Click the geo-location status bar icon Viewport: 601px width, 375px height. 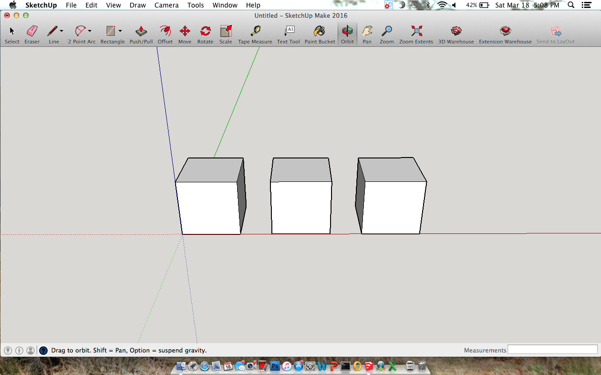[x=8, y=350]
